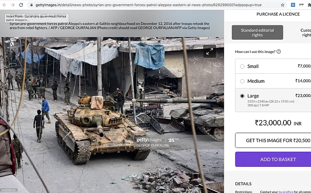Click the URL in the address bar
This screenshot has height=193, width=311.
pyautogui.click(x=148, y=5)
